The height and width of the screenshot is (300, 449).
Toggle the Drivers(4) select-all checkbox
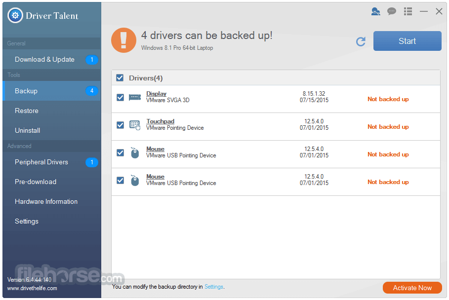tap(120, 78)
